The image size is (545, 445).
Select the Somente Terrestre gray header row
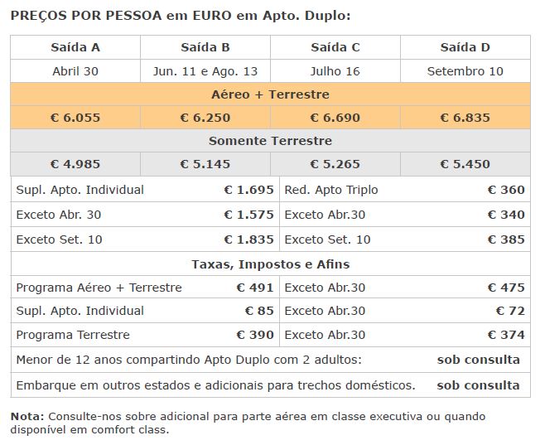[x=270, y=141]
